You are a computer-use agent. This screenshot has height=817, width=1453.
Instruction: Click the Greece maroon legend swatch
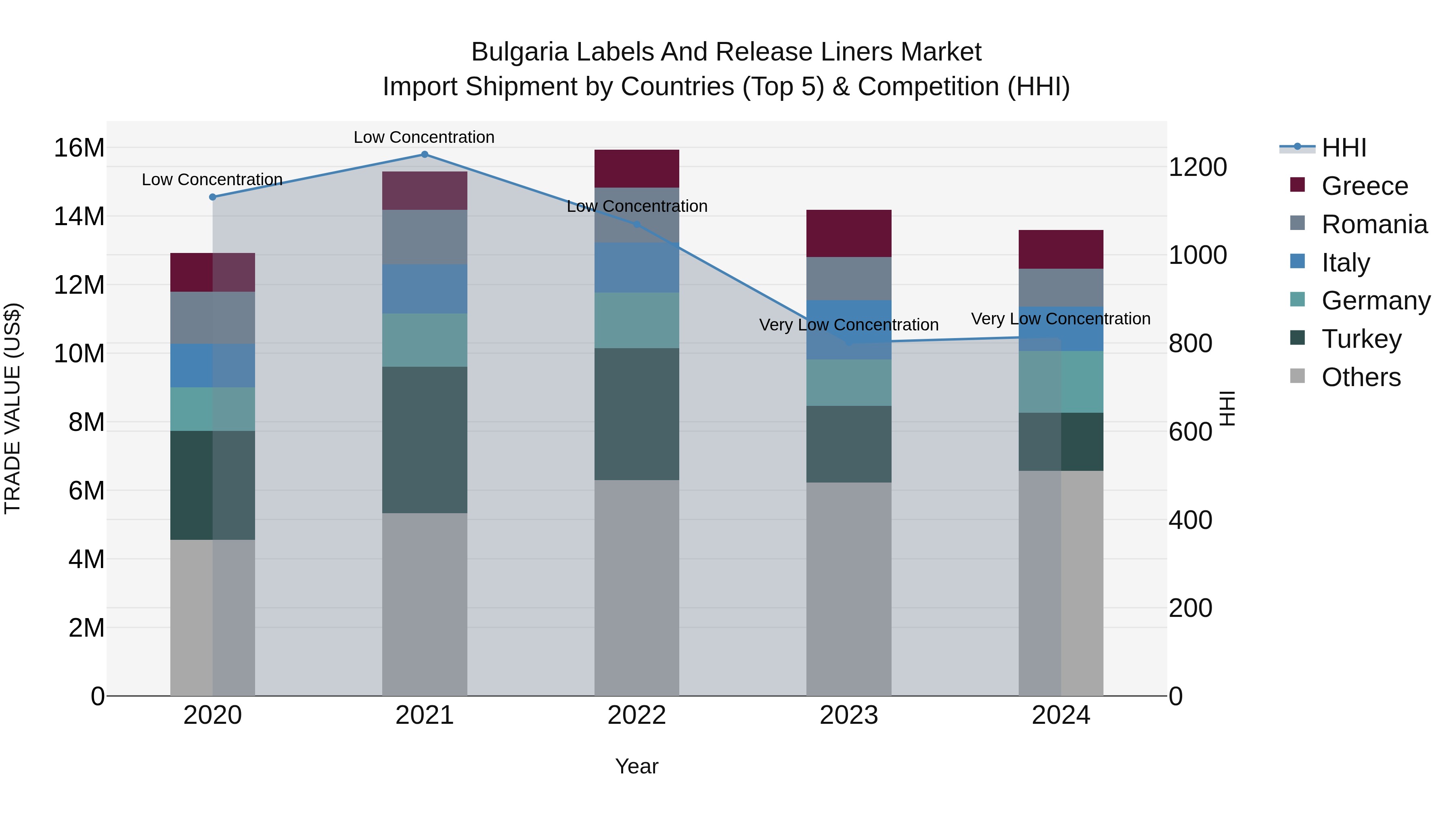(1297, 184)
